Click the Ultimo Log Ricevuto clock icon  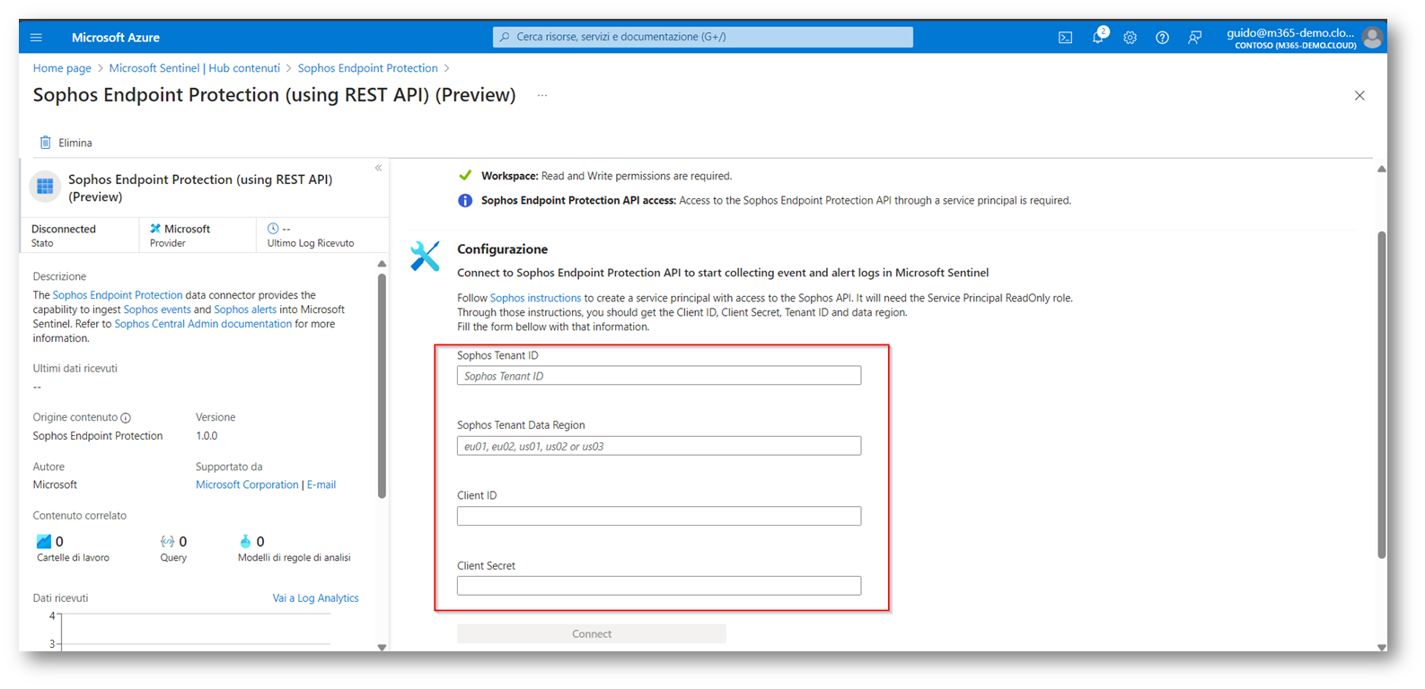(x=273, y=229)
